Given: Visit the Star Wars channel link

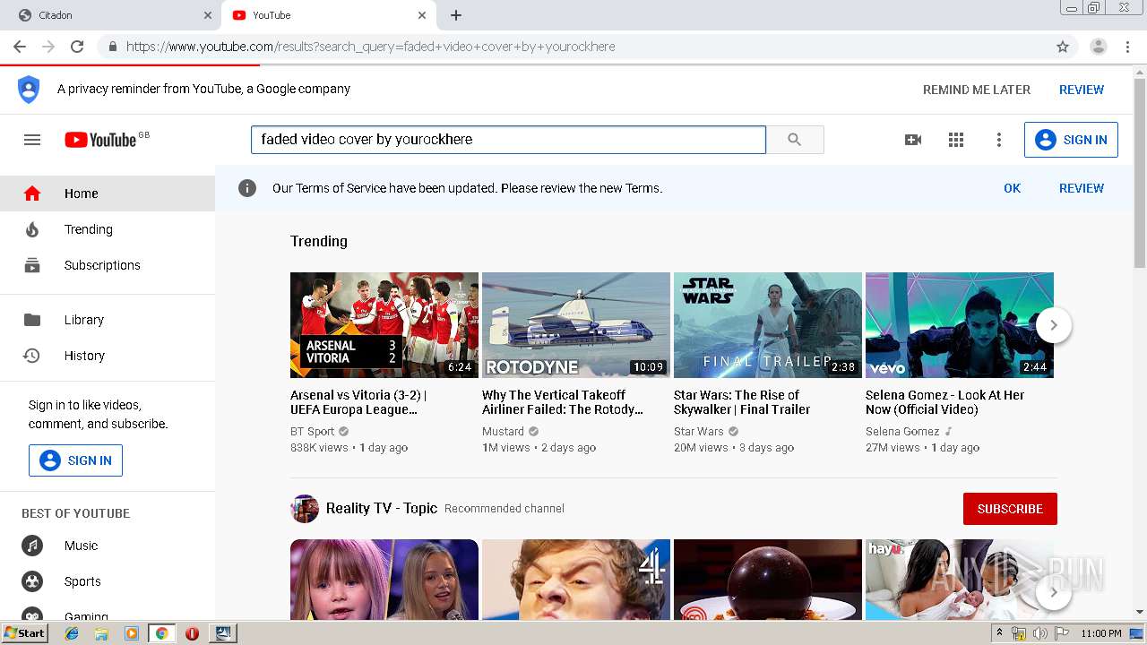Looking at the screenshot, I should click(x=699, y=432).
